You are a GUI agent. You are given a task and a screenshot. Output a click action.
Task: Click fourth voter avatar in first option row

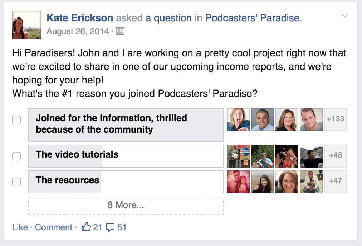tap(311, 120)
